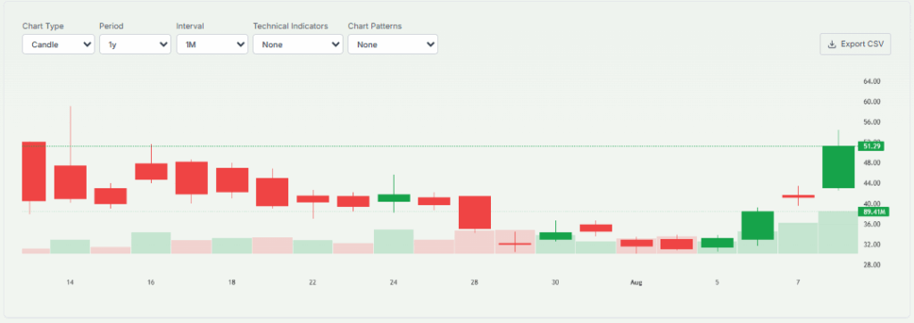Click the date label 28 on axis

(475, 283)
